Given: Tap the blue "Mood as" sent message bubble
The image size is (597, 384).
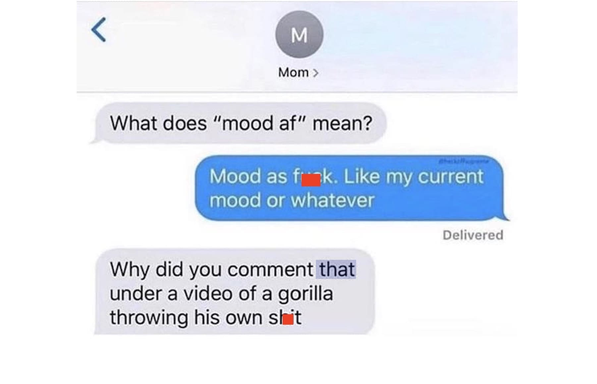Looking at the screenshot, I should pyautogui.click(x=351, y=188).
